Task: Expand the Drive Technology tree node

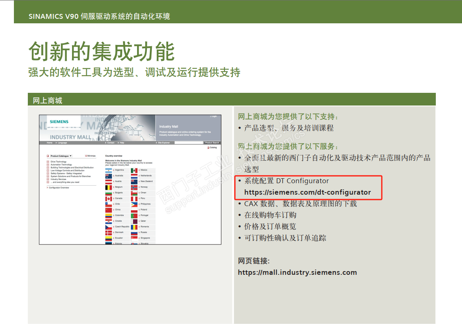Action: click(48, 162)
